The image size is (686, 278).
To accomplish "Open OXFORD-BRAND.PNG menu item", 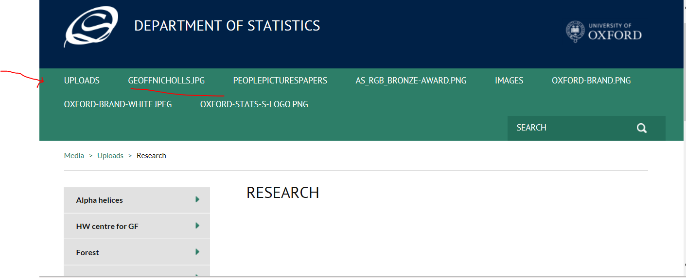I will coord(591,81).
